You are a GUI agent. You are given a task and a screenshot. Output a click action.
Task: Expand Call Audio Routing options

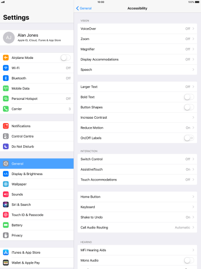pos(137,227)
